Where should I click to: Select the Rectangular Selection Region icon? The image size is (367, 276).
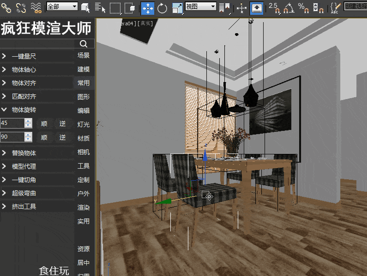(115, 8)
